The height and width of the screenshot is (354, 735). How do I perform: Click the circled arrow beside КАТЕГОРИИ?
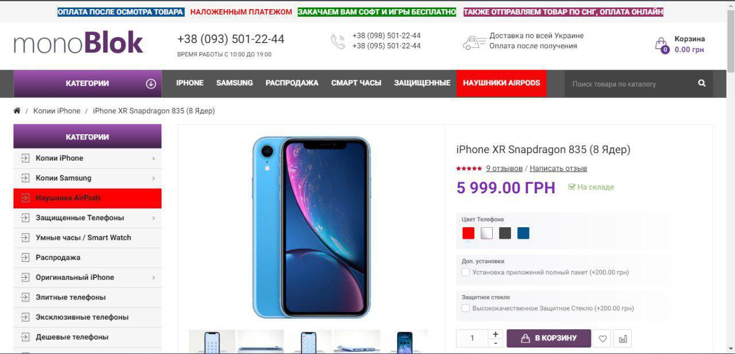pos(151,83)
